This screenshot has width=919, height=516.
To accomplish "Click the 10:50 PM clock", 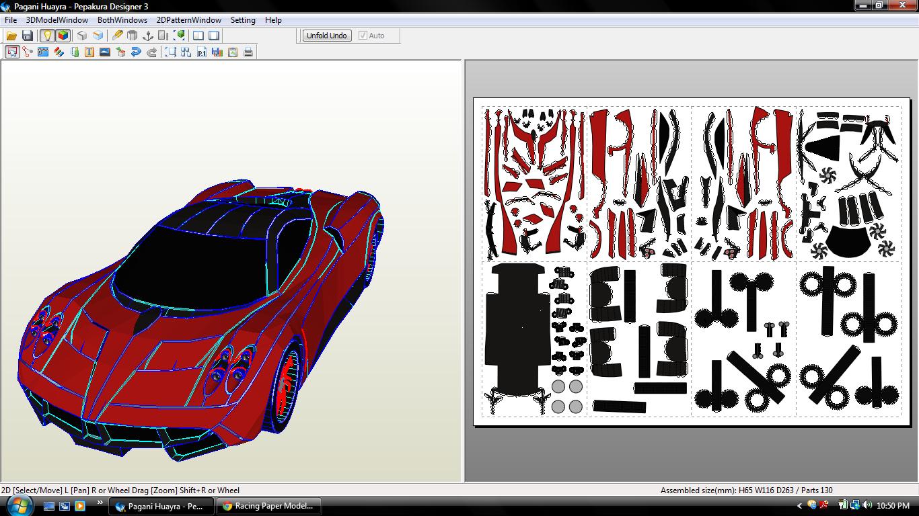I will [x=893, y=506].
